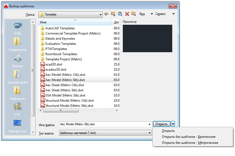
Task: Click the Открыть button
Action: (x=162, y=124)
